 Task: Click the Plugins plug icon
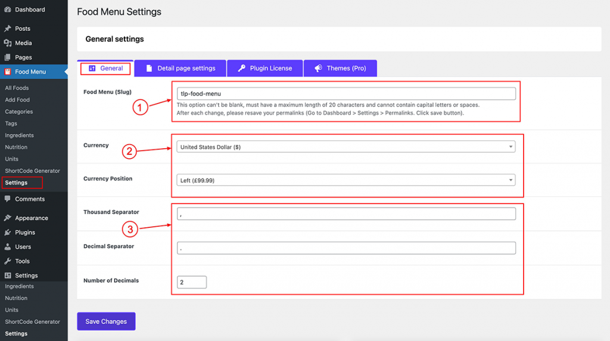(x=8, y=232)
